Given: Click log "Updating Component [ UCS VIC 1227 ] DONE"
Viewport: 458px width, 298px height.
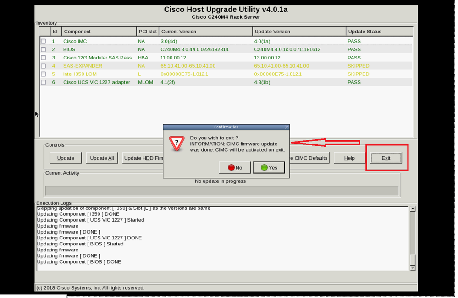Looking at the screenshot, I should [89, 238].
